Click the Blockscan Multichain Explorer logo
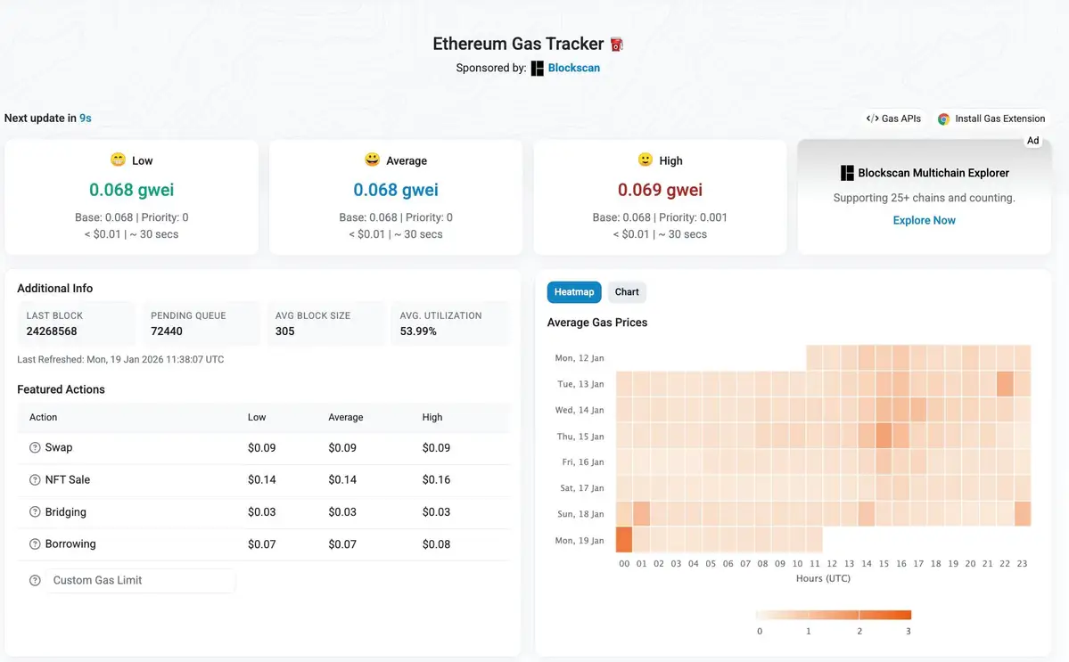This screenshot has height=662, width=1069. pos(844,173)
